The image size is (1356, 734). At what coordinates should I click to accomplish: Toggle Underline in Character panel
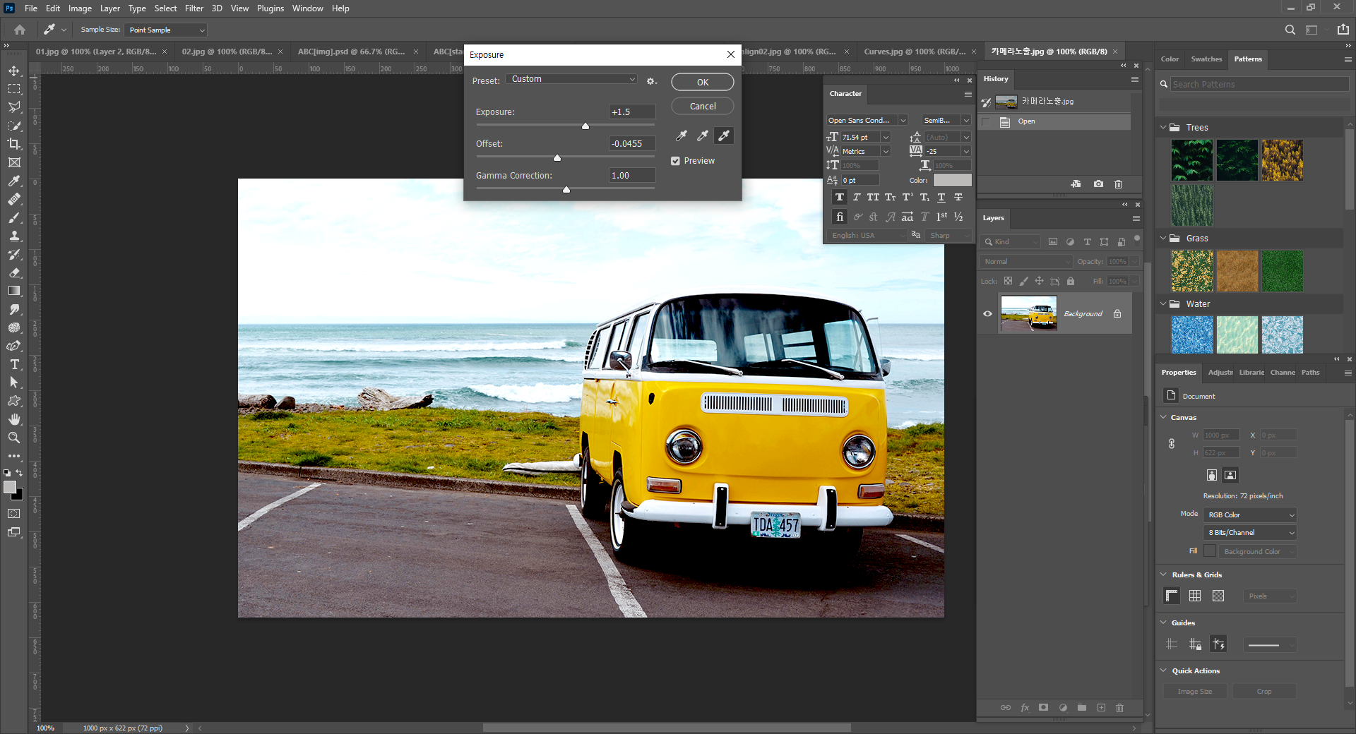pos(941,197)
